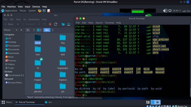The width and height of the screenshot is (191, 107).
Task: Open the VirtualBox Machine menu
Action: 11,7
